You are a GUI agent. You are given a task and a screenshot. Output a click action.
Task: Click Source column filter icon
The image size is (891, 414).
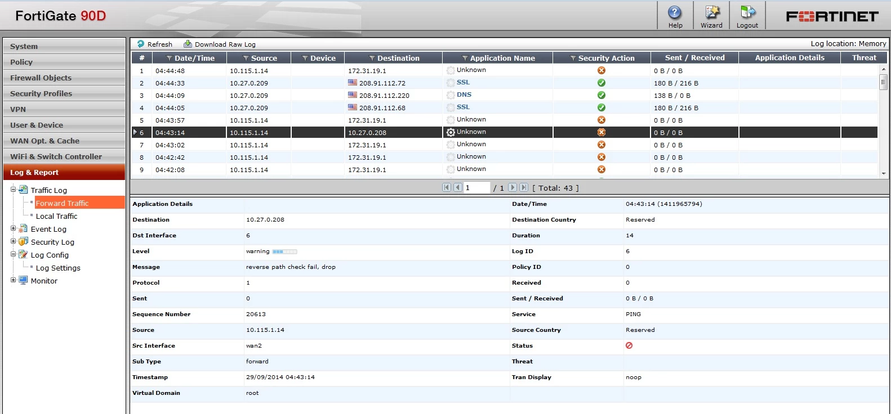tap(246, 58)
